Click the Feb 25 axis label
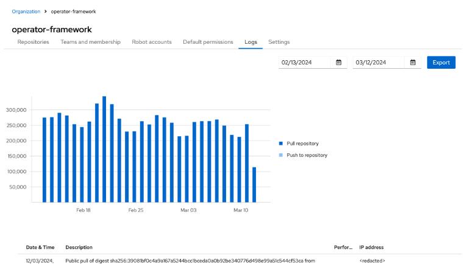465x264 pixels. click(136, 210)
